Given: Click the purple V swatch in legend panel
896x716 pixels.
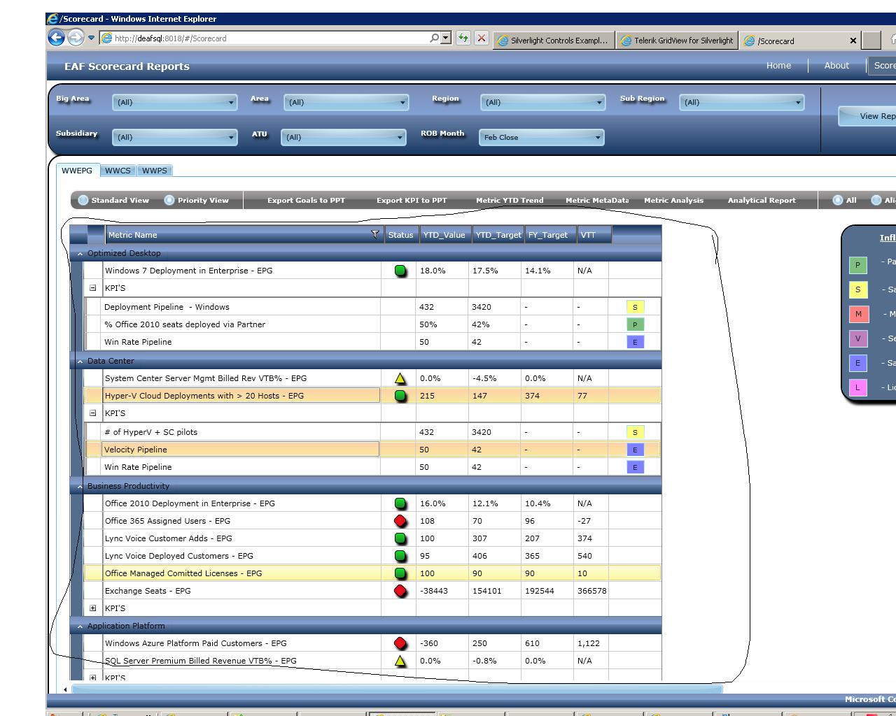Looking at the screenshot, I should 858,338.
